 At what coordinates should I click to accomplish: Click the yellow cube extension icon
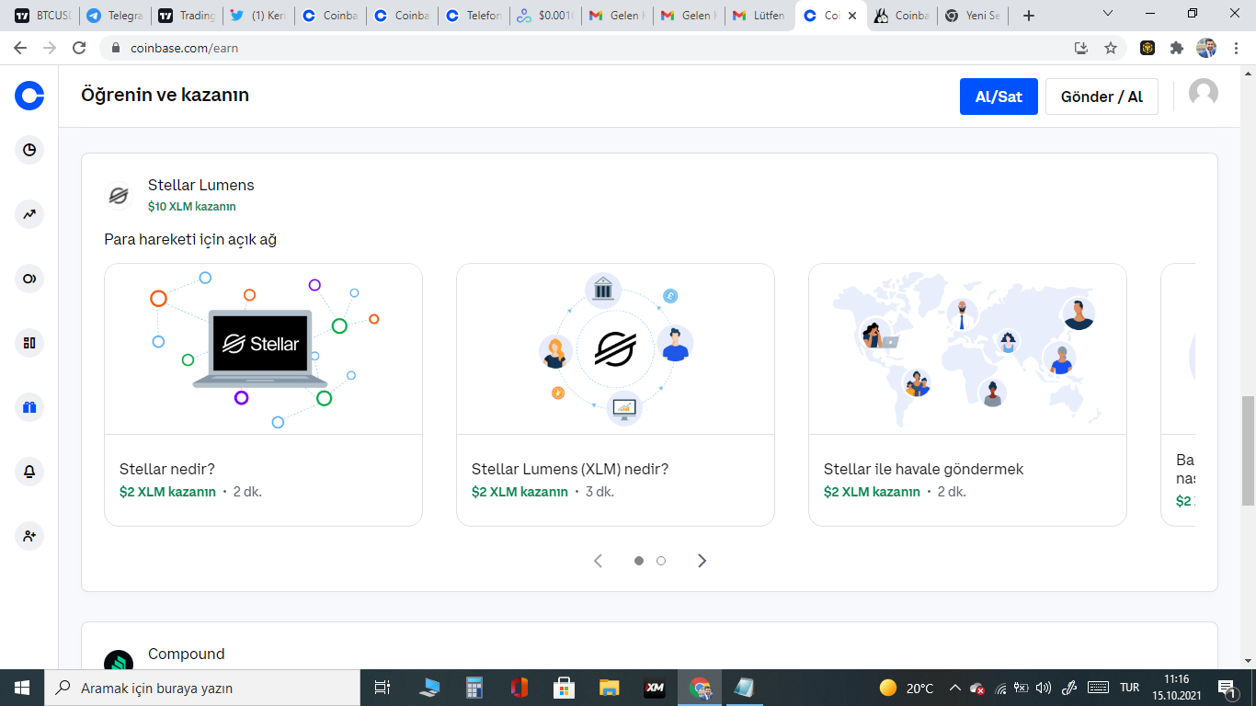(x=1148, y=48)
